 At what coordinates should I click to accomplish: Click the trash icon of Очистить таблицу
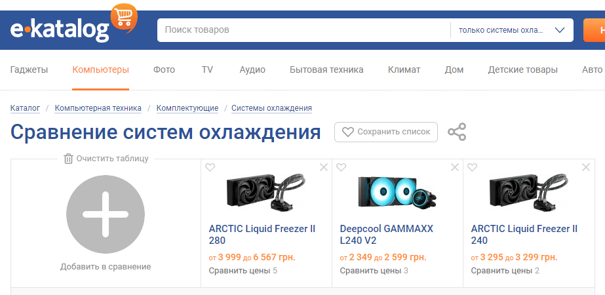(x=68, y=159)
